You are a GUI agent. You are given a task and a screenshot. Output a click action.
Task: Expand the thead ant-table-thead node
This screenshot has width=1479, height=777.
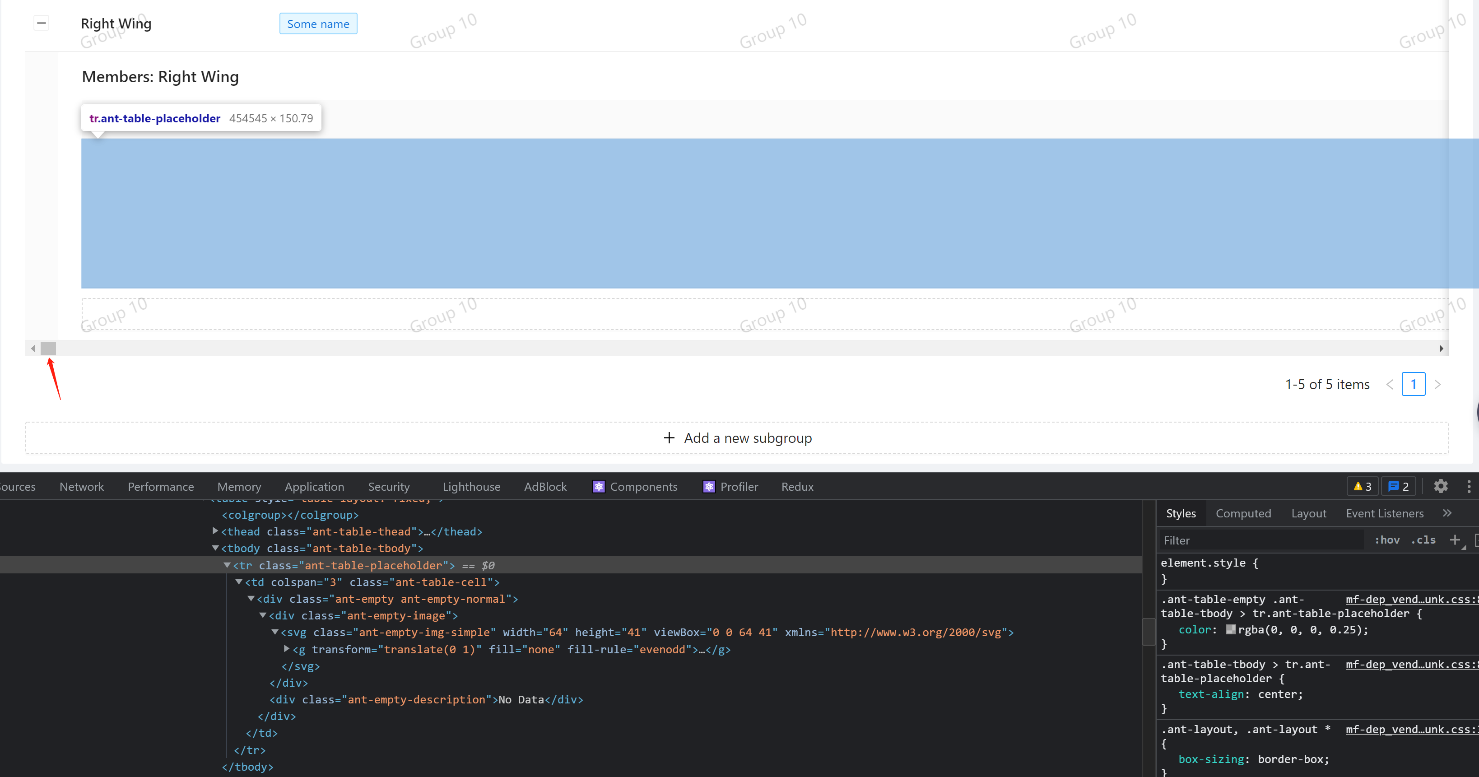(215, 531)
